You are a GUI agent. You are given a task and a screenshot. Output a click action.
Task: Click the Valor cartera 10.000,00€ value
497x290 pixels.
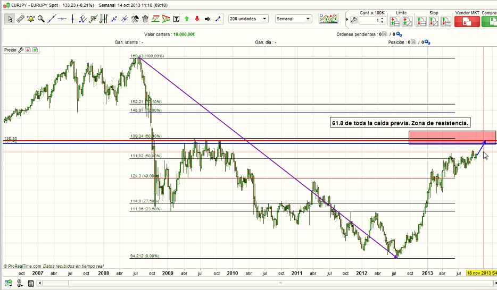[184, 34]
